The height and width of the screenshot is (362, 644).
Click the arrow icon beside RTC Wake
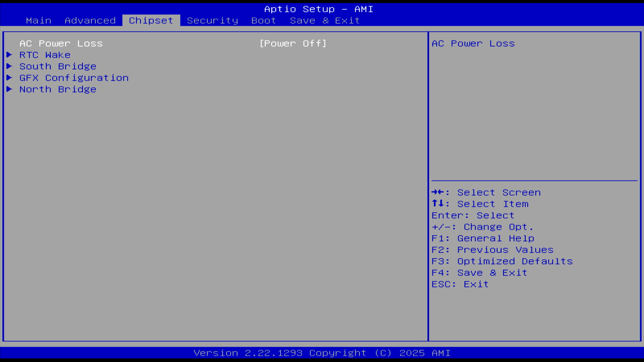(x=9, y=55)
